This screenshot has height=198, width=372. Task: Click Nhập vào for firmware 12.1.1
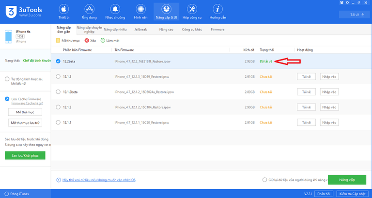coord(329,122)
